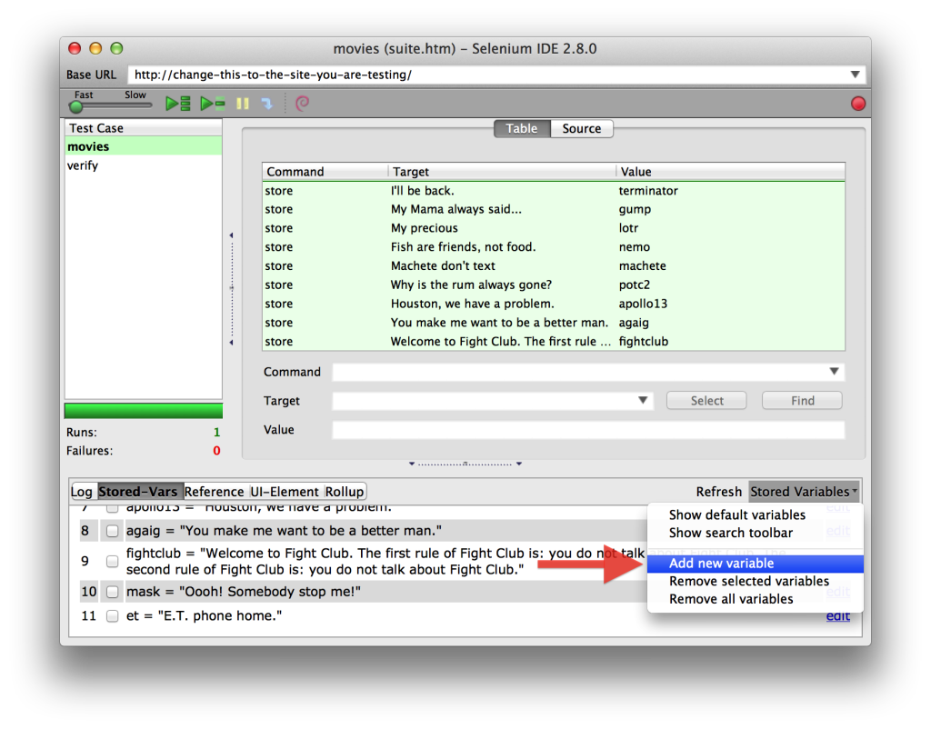Open the Base URL history dropdown arrow
Image resolution: width=931 pixels, height=729 pixels.
click(x=855, y=75)
